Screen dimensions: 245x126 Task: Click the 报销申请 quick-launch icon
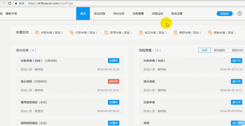pyautogui.click(x=210, y=33)
